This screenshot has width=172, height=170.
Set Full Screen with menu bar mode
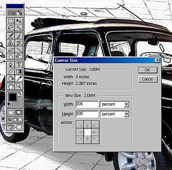15,120
